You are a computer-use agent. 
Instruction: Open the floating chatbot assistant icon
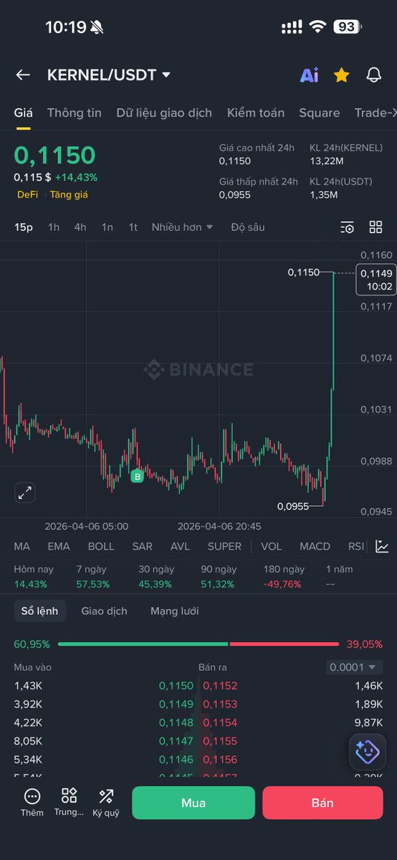click(368, 751)
